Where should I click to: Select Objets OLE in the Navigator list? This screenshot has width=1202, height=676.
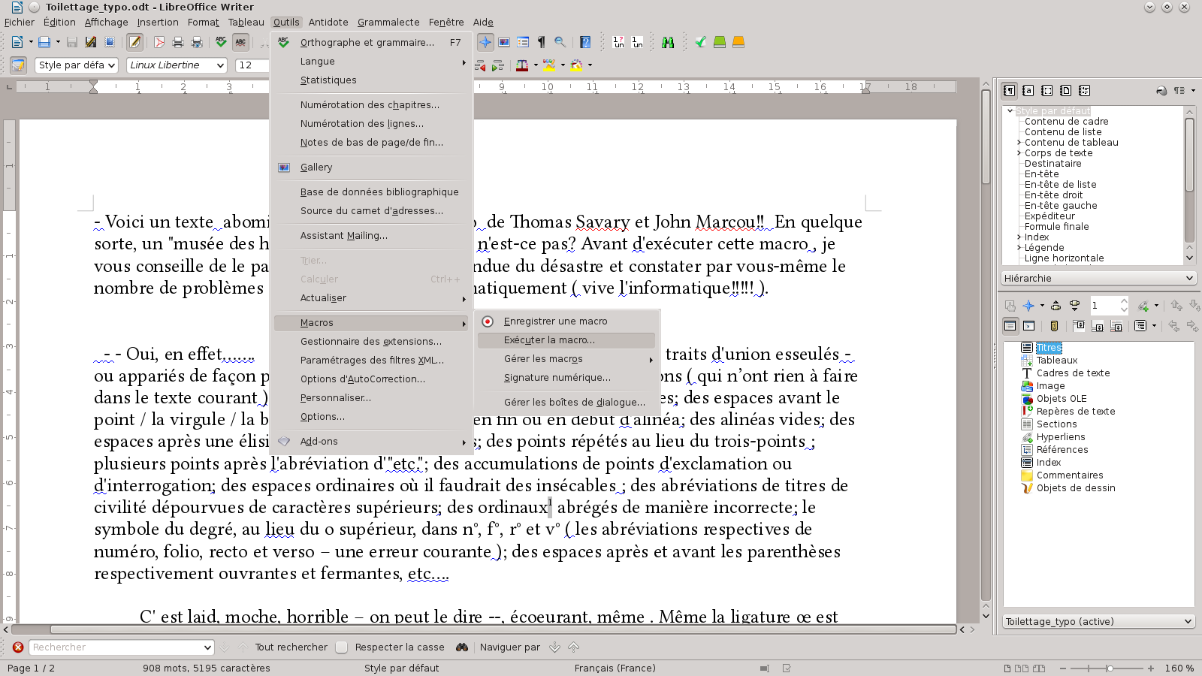point(1062,399)
